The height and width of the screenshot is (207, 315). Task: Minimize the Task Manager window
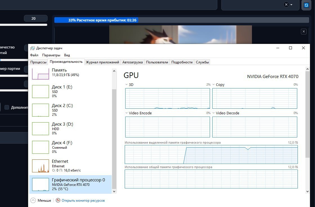click(x=278, y=48)
